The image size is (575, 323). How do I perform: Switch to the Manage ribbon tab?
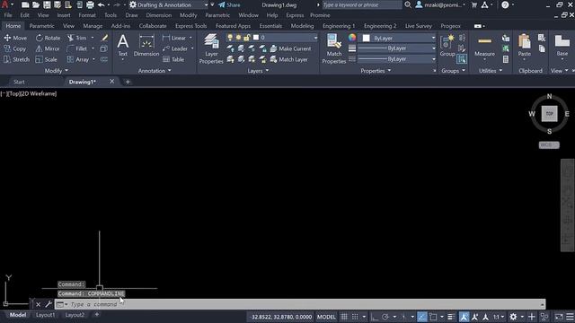[x=93, y=26]
